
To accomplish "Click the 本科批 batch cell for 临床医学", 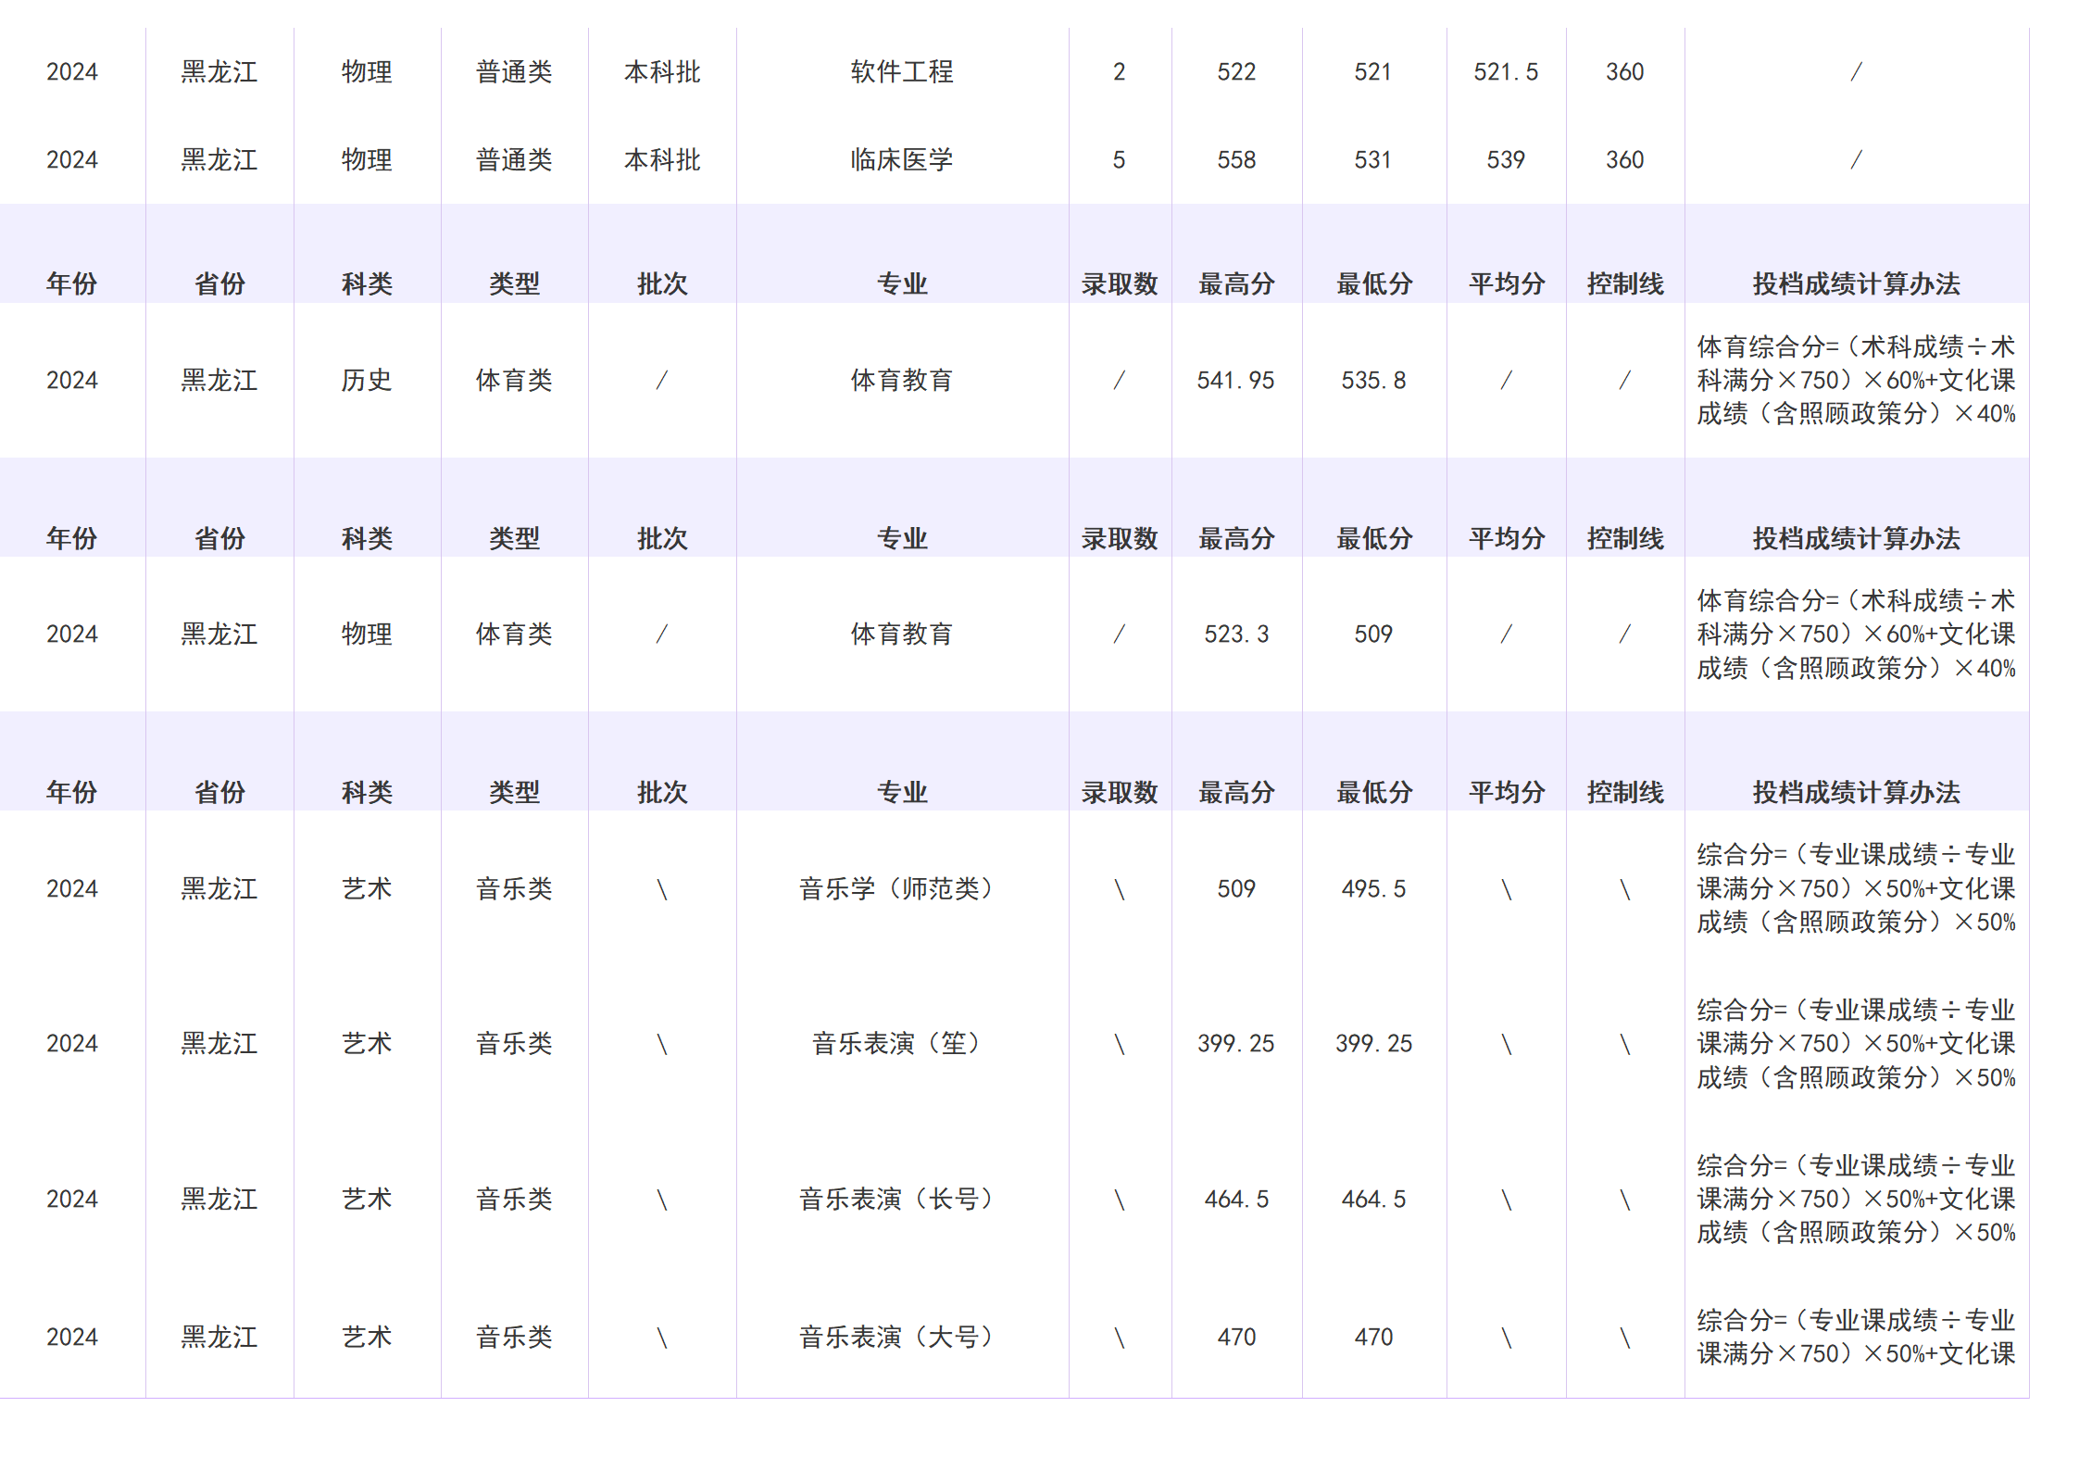I will pyautogui.click(x=663, y=158).
